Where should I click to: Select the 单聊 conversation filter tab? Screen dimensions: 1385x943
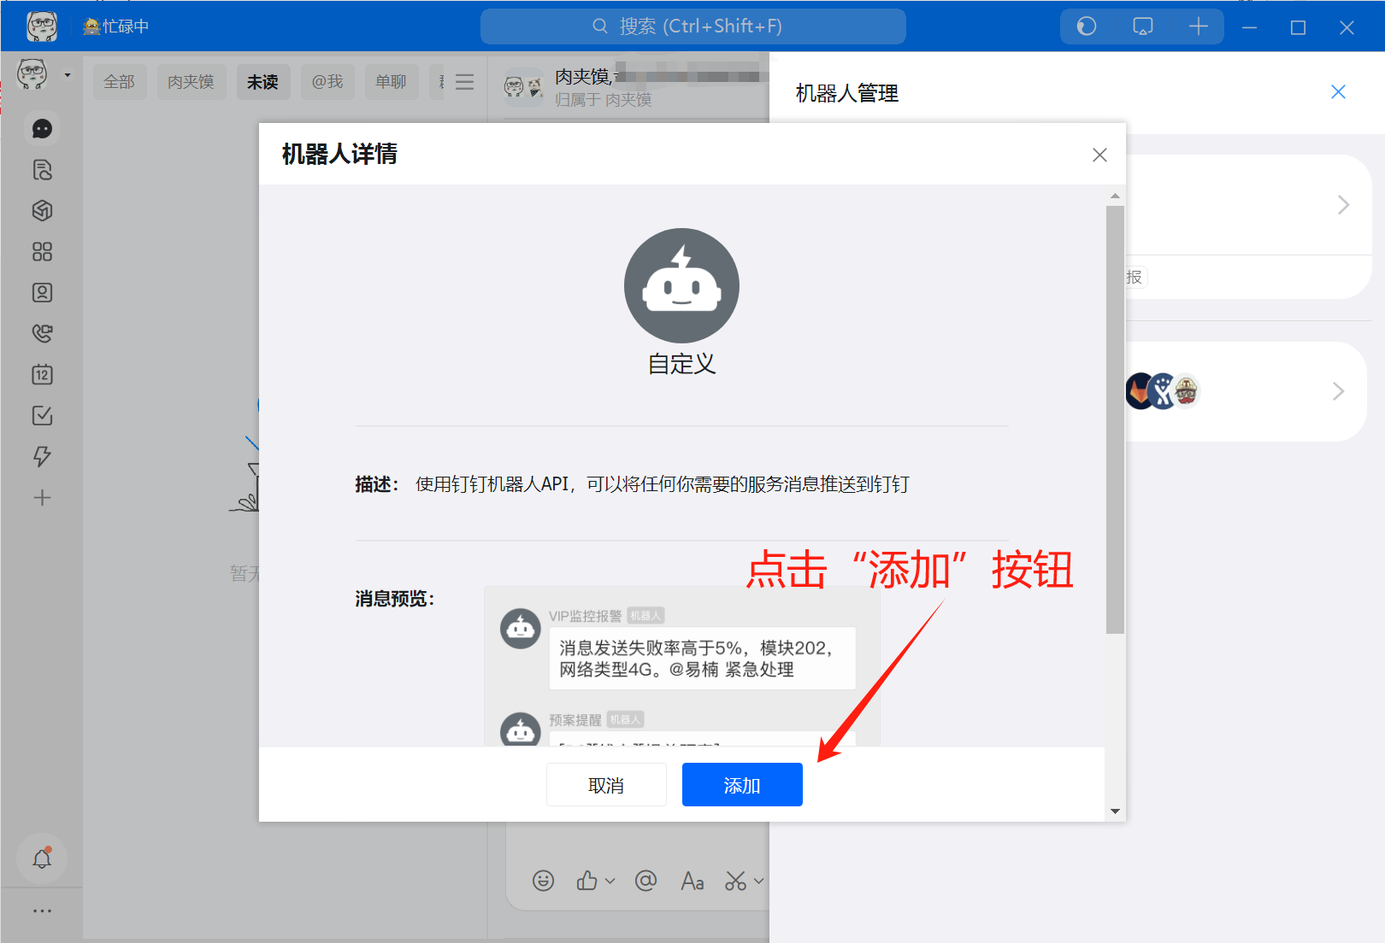[392, 82]
